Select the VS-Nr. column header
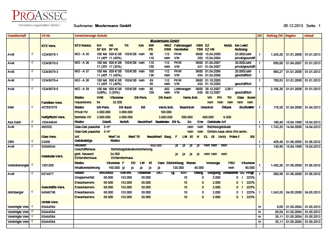This screenshot has width=329, height=233. click(46, 36)
